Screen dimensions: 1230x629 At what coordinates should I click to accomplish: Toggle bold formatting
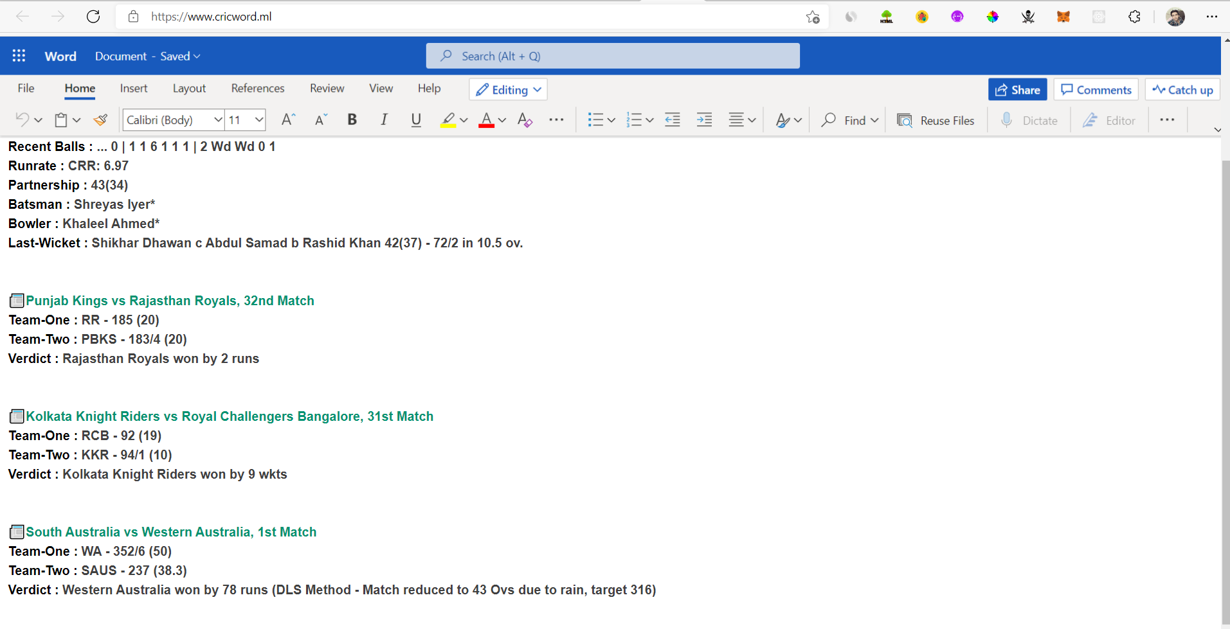(352, 120)
